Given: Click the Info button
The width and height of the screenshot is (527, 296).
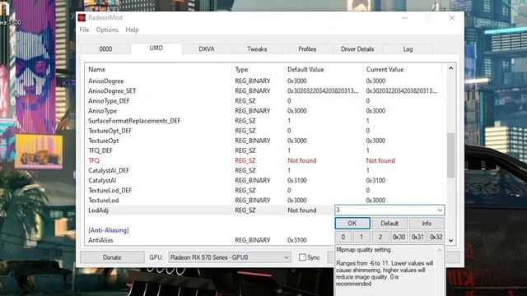Looking at the screenshot, I should (x=427, y=224).
